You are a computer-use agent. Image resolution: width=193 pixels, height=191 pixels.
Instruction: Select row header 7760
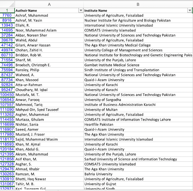click(7, 15)
